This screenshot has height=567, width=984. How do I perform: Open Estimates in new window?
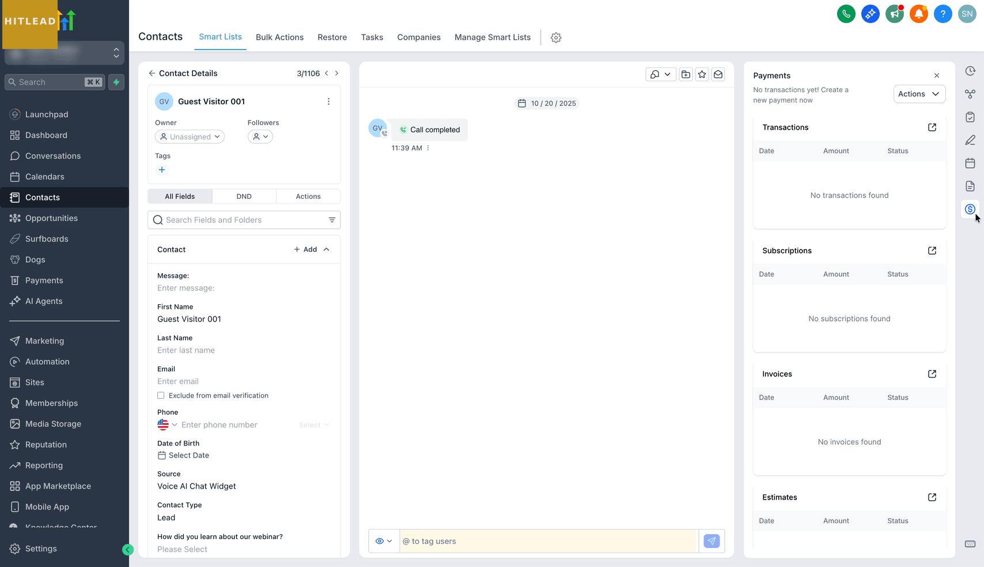point(932,497)
